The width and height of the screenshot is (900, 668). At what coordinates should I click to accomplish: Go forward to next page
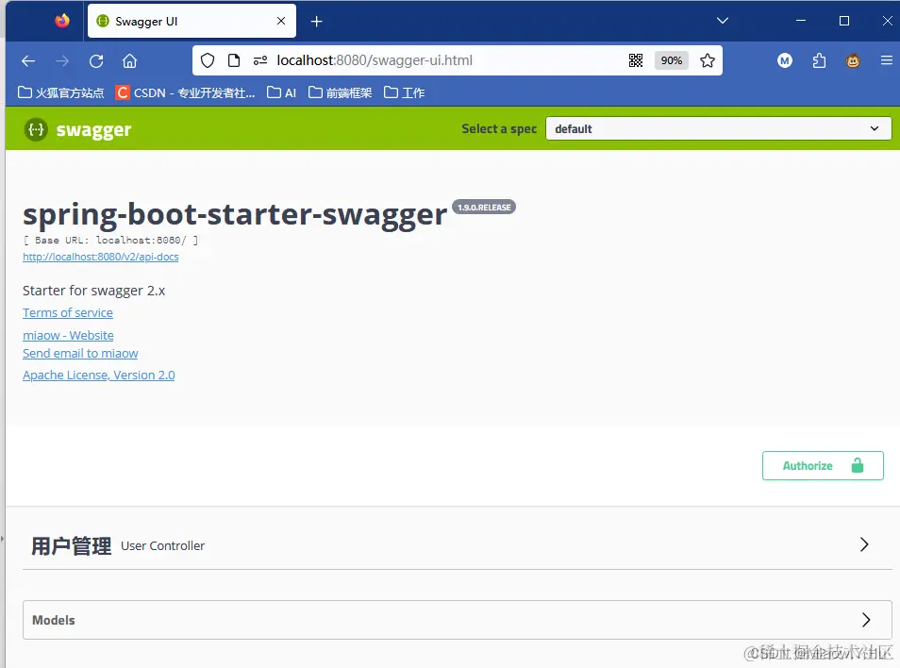click(62, 60)
